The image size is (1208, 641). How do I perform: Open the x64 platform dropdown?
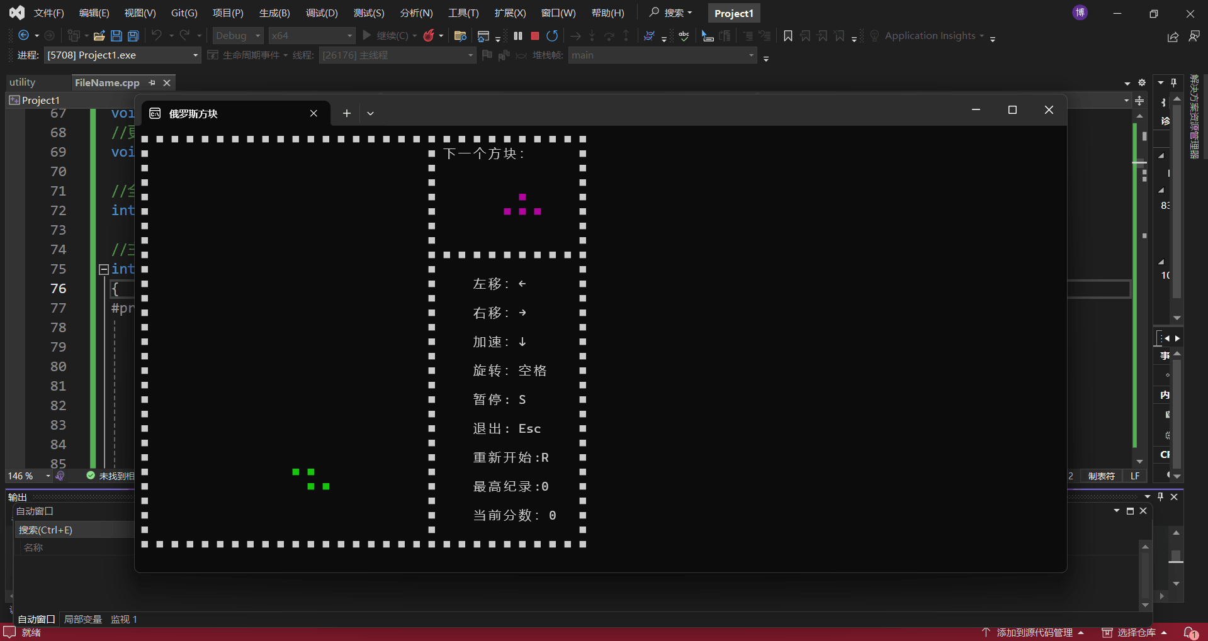tap(312, 36)
